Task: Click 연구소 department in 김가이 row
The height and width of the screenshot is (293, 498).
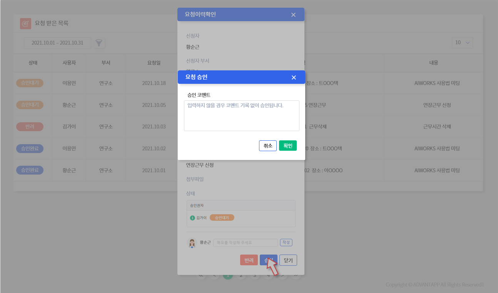Action: pyautogui.click(x=105, y=127)
